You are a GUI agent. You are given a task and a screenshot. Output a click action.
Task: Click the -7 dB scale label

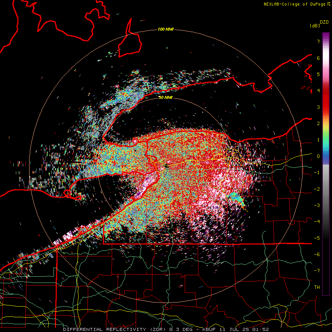point(317,271)
